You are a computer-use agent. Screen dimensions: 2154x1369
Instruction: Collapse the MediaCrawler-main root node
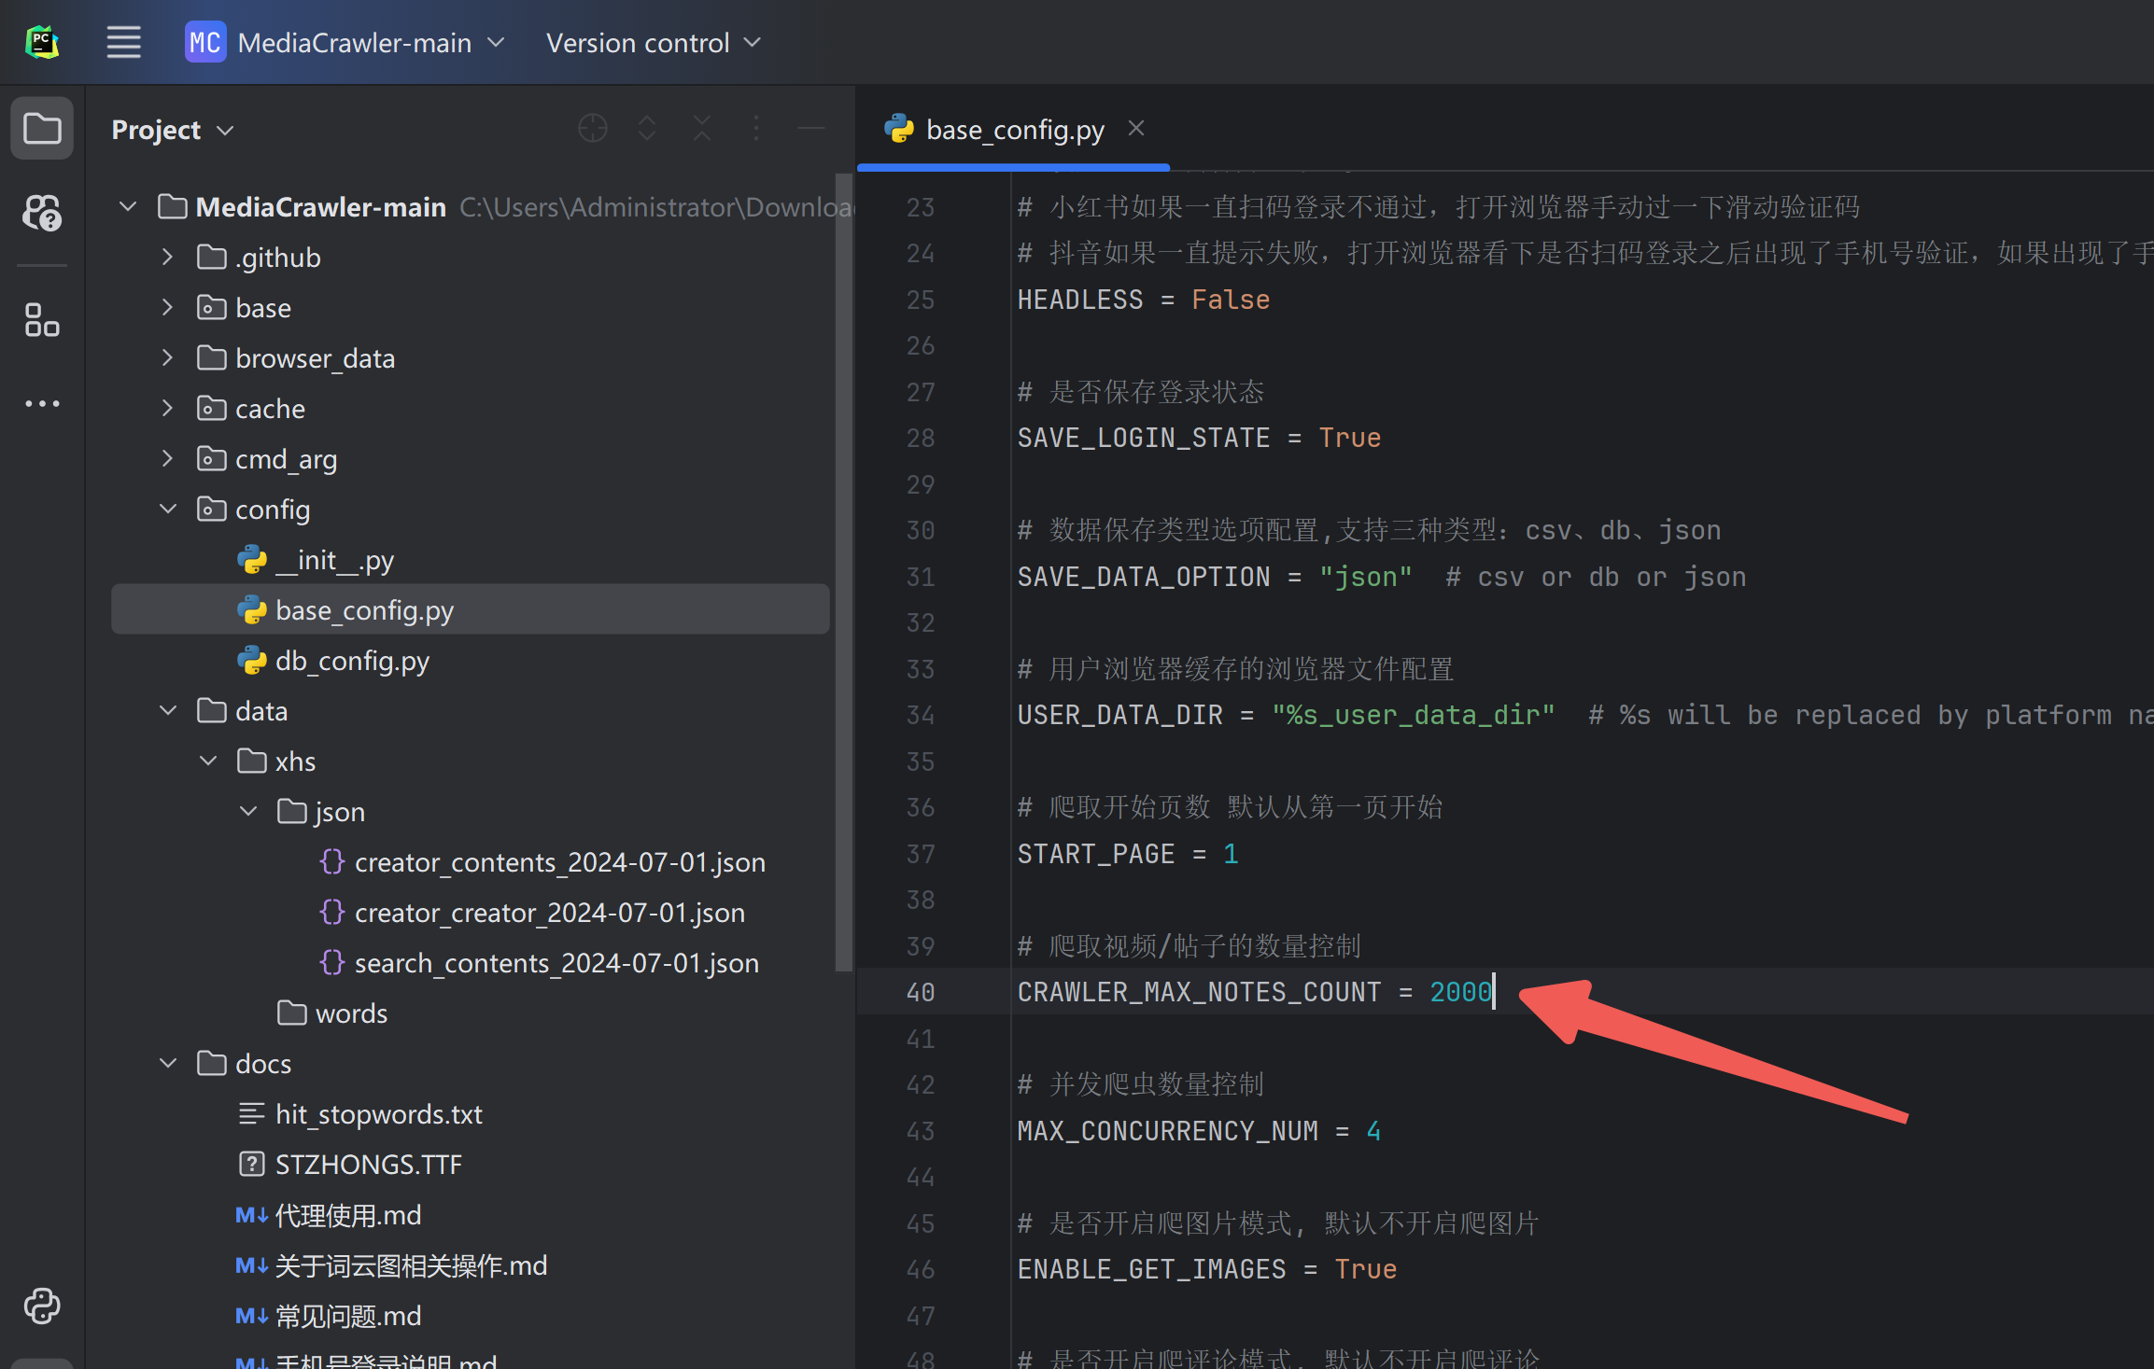[128, 206]
